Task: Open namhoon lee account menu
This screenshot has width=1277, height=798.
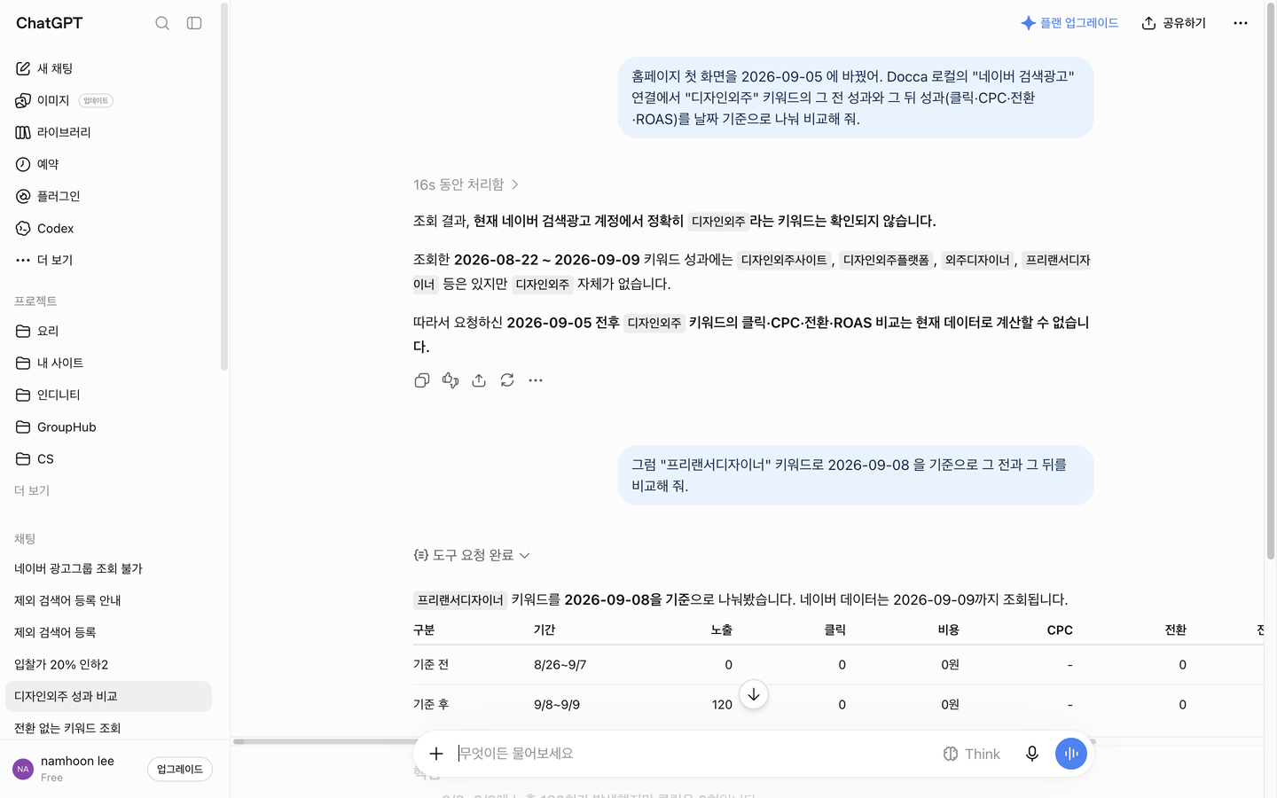Action: [x=75, y=769]
